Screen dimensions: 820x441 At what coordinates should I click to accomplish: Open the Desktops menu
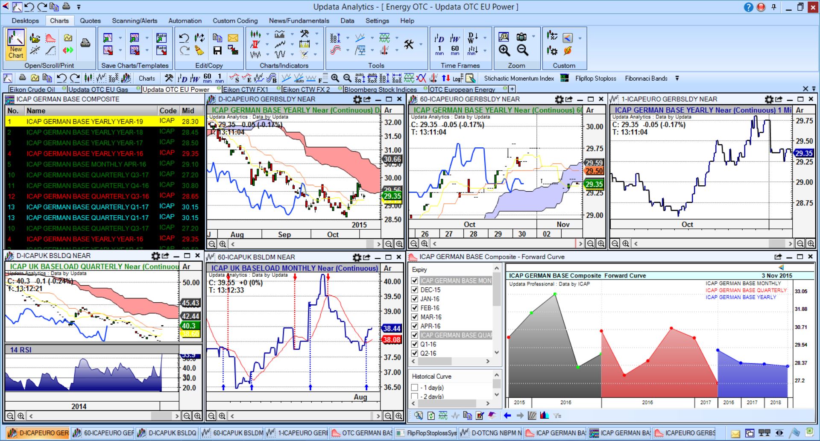tap(25, 20)
